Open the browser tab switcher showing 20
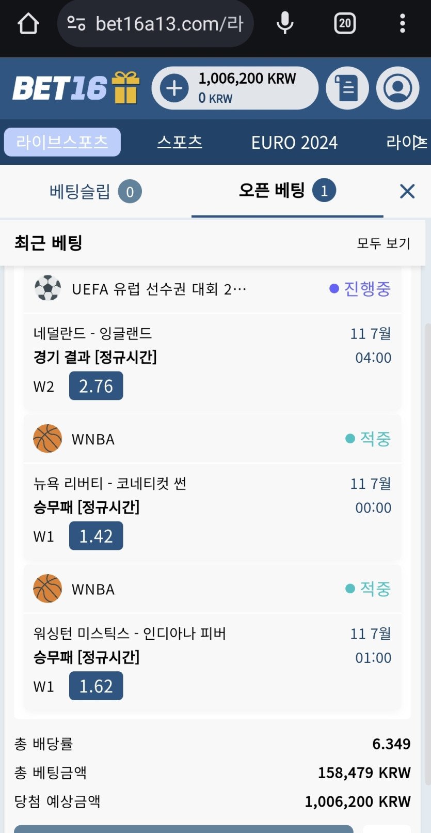The image size is (431, 833). pyautogui.click(x=345, y=23)
